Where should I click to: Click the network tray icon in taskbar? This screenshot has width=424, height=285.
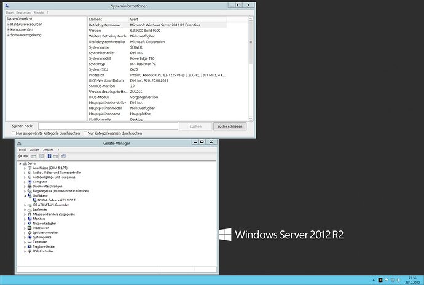coord(393,280)
